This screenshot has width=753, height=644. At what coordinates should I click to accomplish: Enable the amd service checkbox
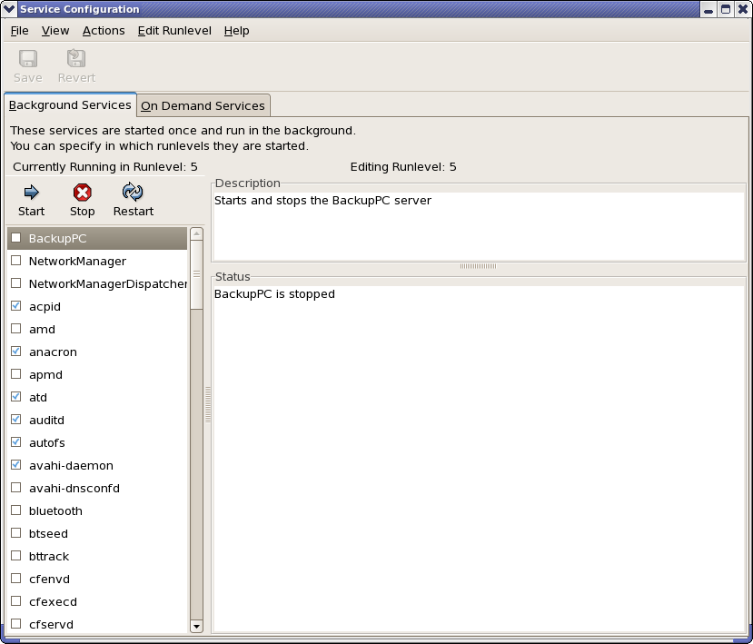tap(15, 329)
